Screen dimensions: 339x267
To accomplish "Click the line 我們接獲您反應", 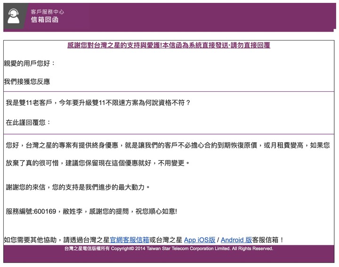I will tap(27, 81).
